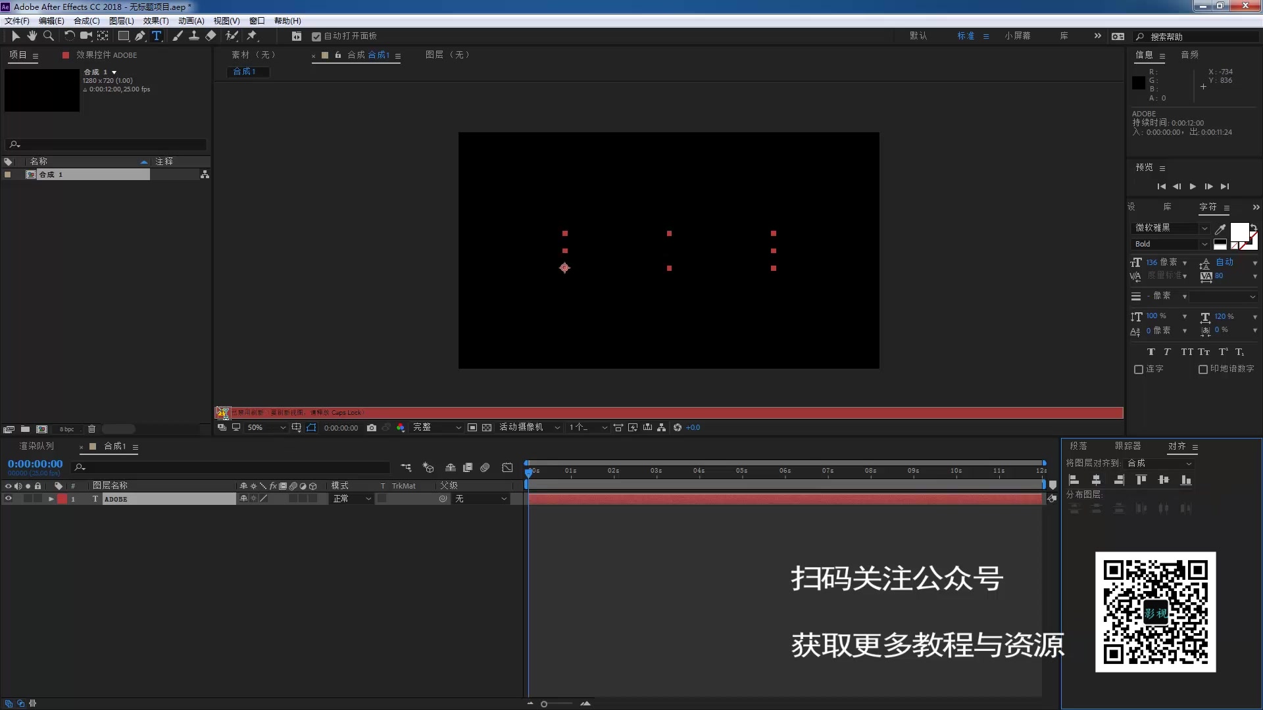1263x710 pixels.
Task: Select the Horizontal Type tool
Action: point(157,36)
